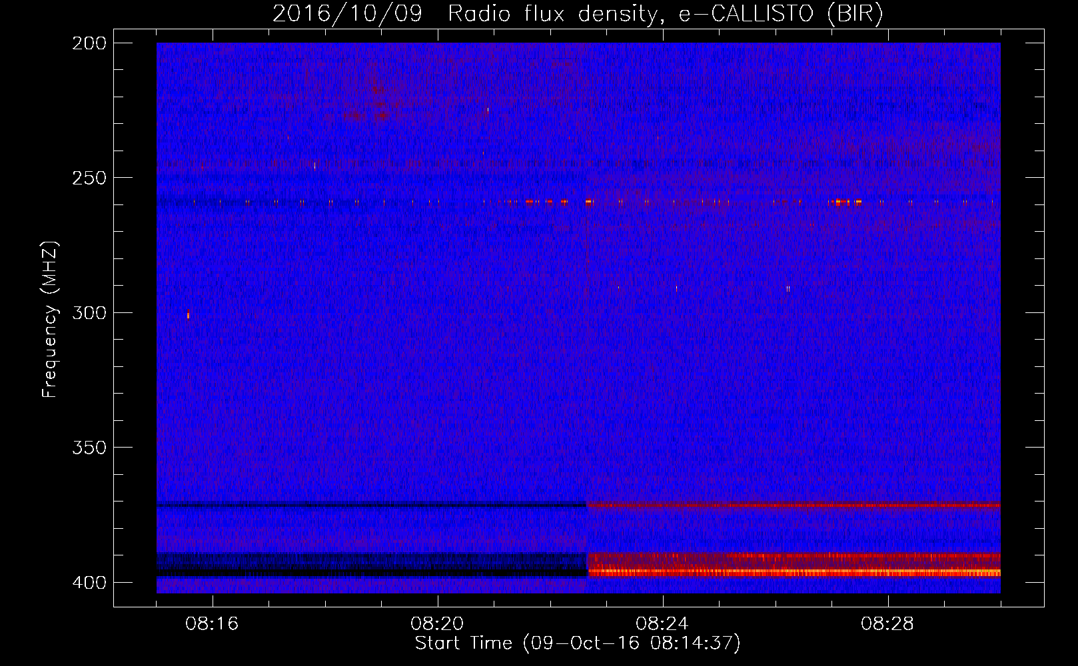This screenshot has height=666, width=1078.
Task: Click the 08:28 time tick label
Action: (887, 624)
